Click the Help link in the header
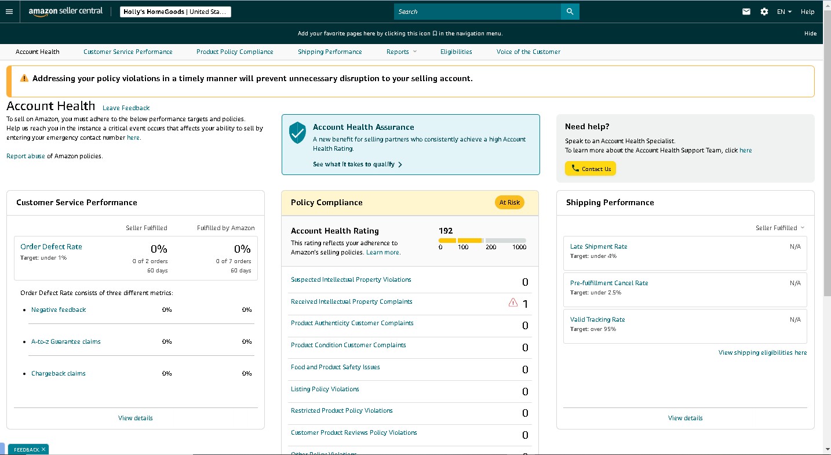The height and width of the screenshot is (455, 831). (807, 12)
